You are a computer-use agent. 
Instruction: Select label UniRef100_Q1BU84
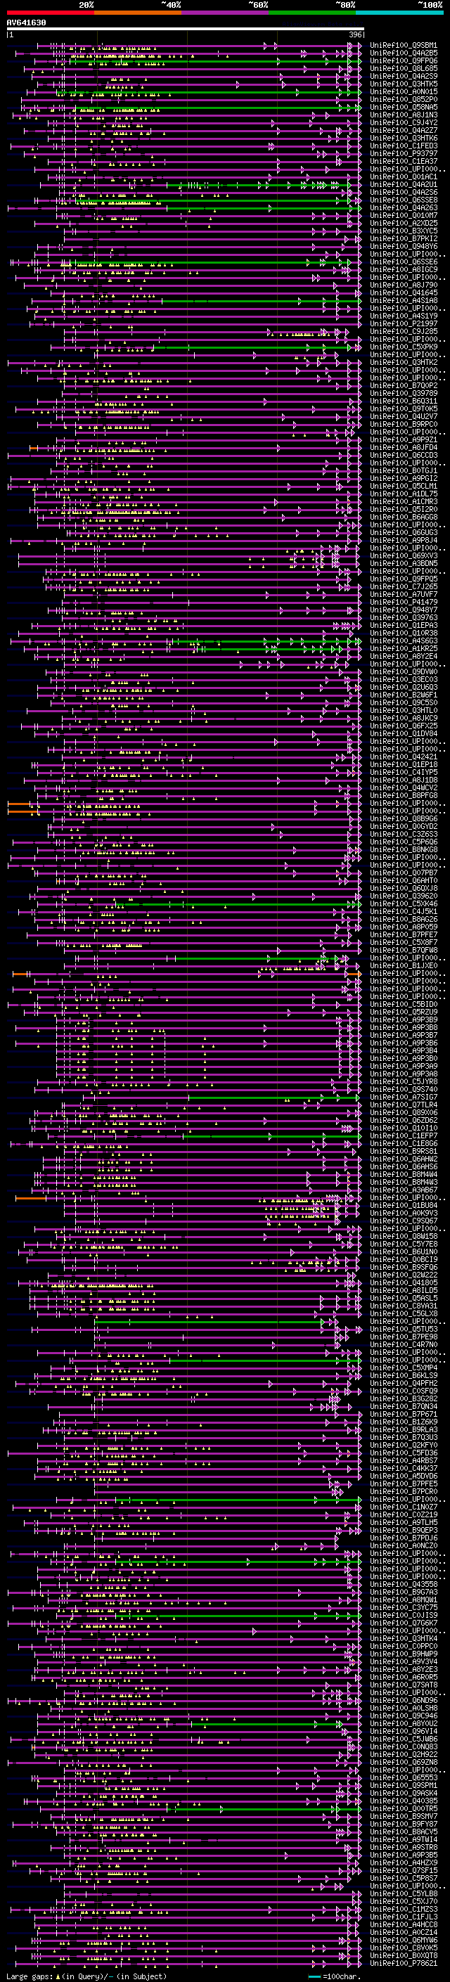(x=404, y=1205)
